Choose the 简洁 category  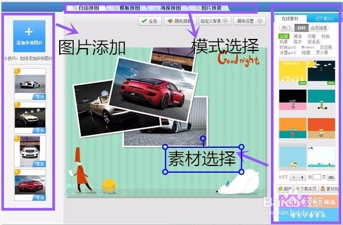tap(297, 36)
